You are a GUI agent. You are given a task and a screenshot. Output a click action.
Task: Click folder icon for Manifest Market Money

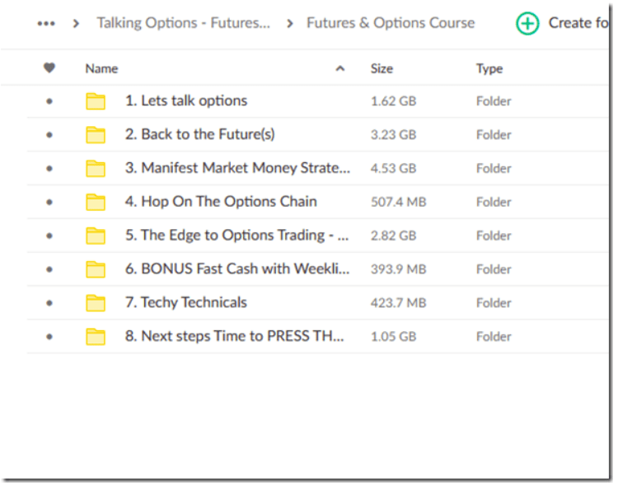pos(96,169)
